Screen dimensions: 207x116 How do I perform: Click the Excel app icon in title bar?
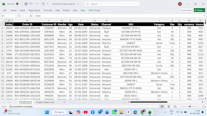coord(4,4)
